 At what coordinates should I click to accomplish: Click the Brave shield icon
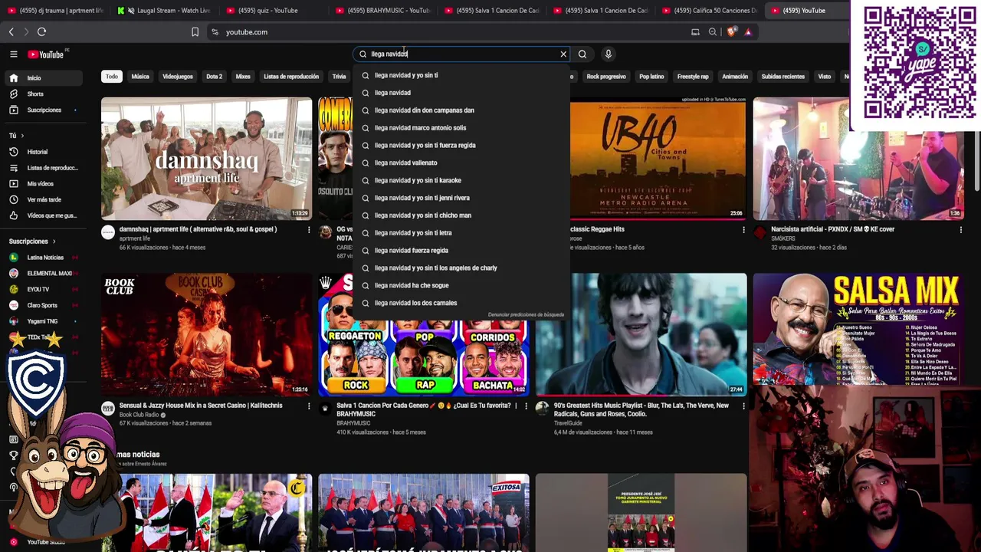click(730, 32)
